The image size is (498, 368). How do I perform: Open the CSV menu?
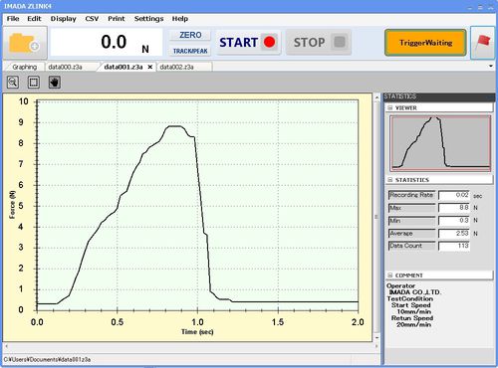click(92, 19)
